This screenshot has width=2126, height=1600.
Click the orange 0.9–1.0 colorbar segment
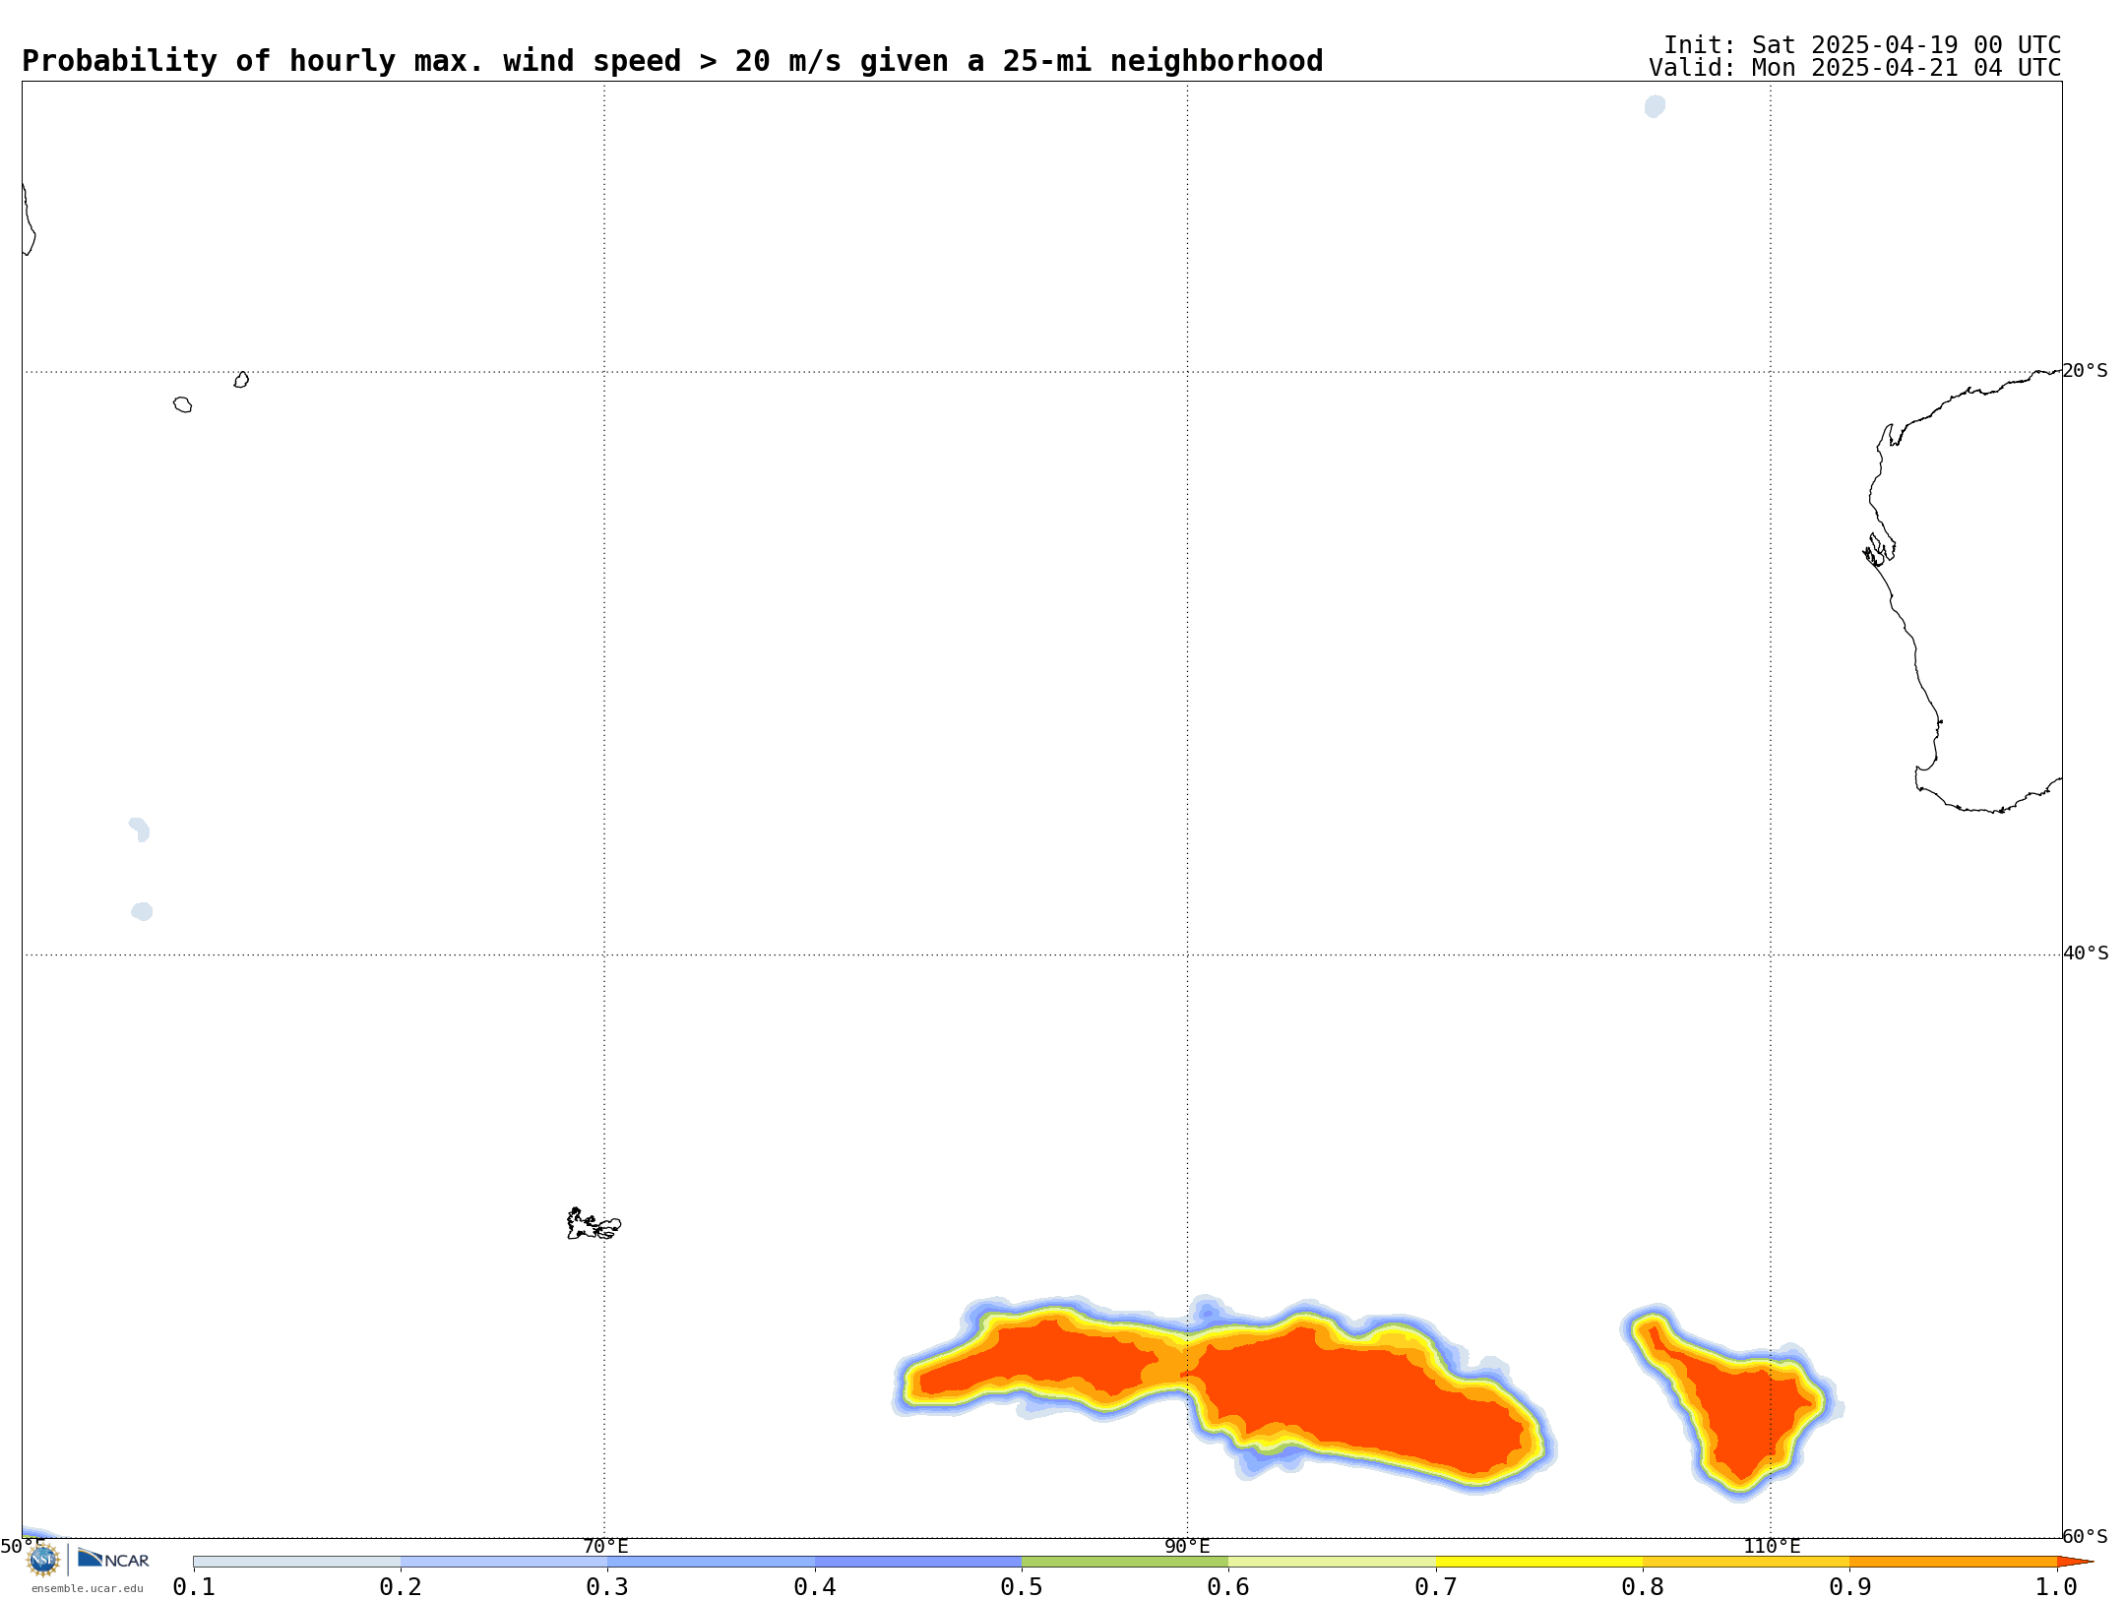coord(1953,1562)
